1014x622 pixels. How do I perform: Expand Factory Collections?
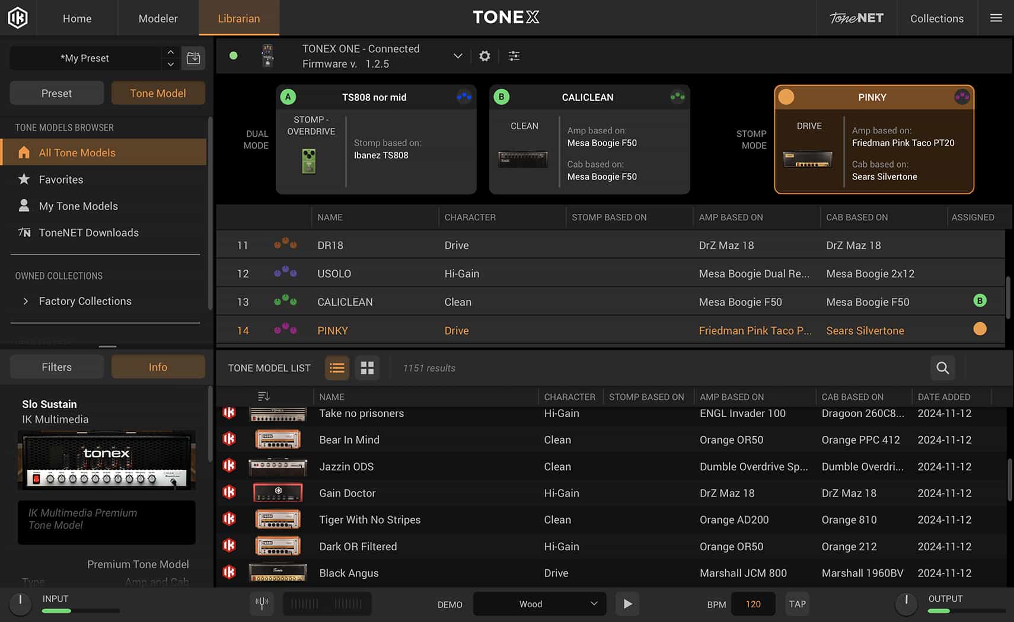coord(25,301)
